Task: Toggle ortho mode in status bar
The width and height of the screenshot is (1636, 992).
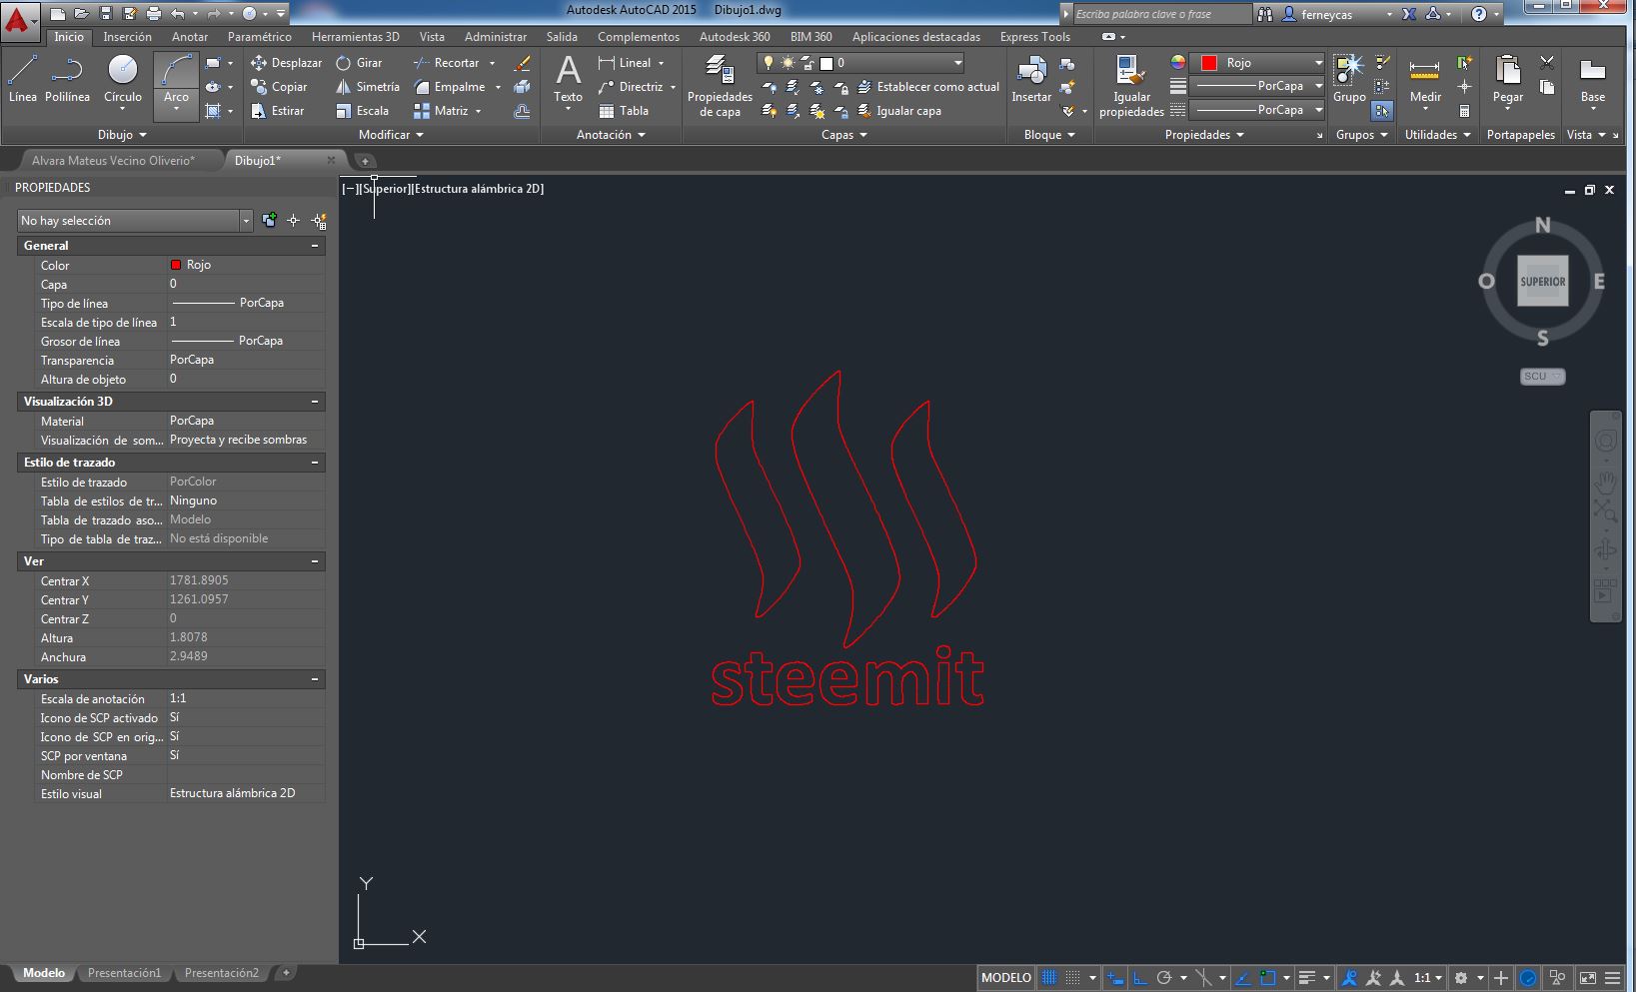Action: (x=1139, y=978)
